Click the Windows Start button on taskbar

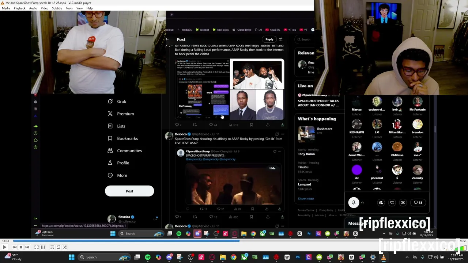click(x=72, y=257)
